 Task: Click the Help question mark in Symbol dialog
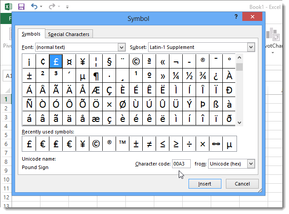click(236, 17)
